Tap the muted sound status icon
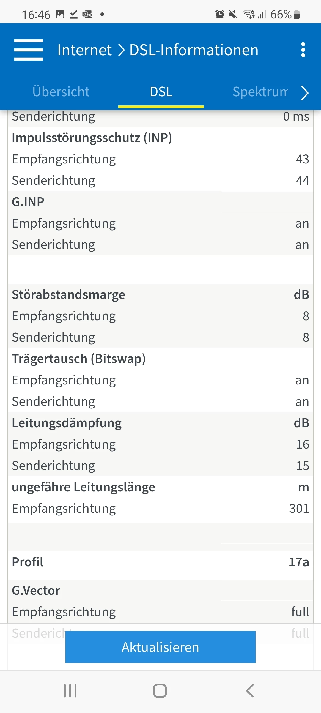321x713 pixels. (x=233, y=14)
